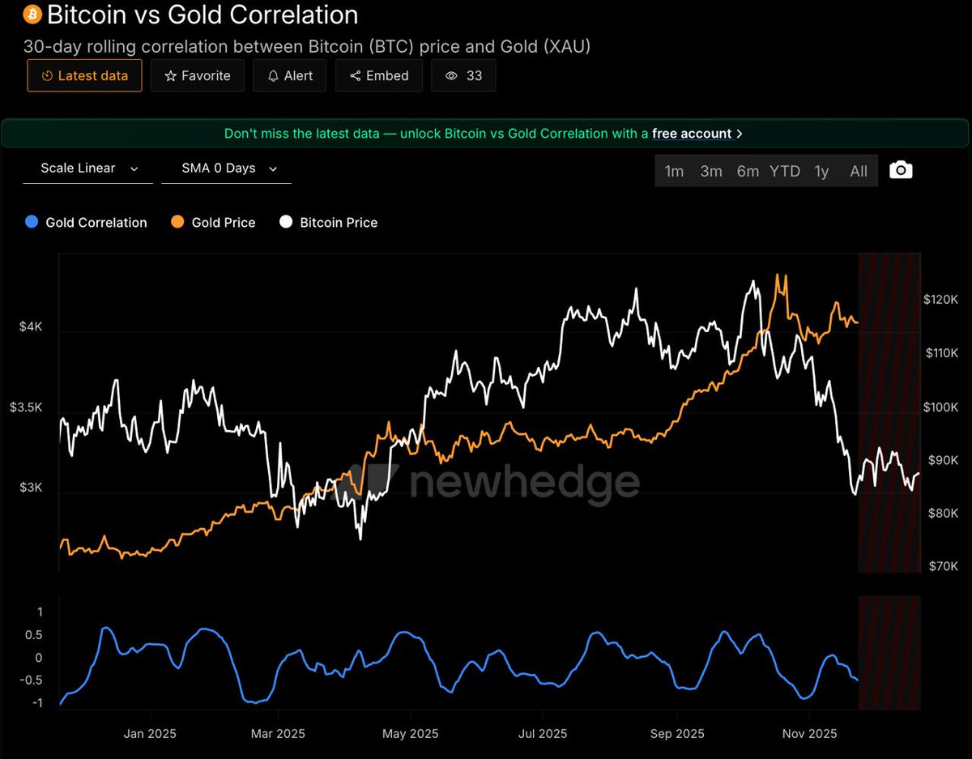Select the 1y time range

tap(821, 171)
